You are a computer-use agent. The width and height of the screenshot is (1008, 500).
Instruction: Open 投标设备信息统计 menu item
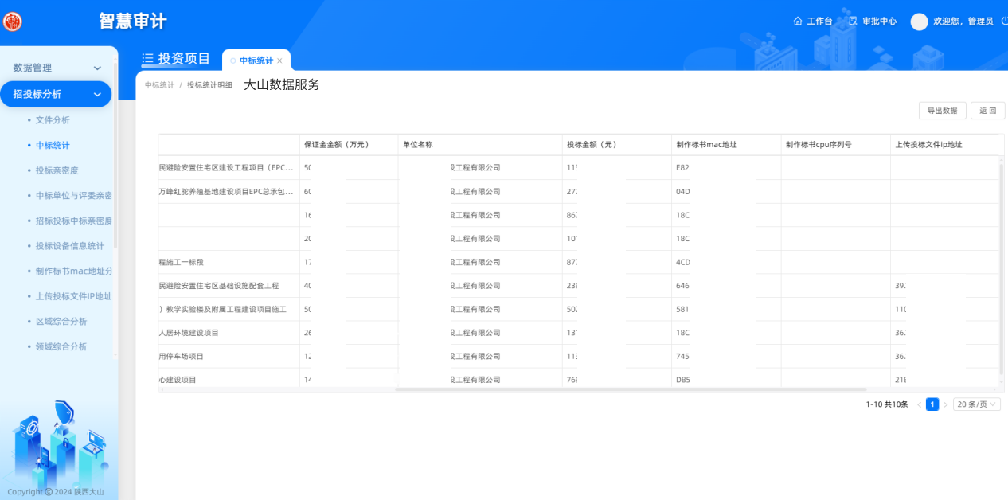[69, 246]
